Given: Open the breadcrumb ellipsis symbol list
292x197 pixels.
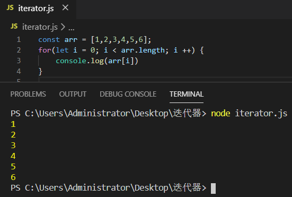Looking at the screenshot, I should click(x=72, y=28).
